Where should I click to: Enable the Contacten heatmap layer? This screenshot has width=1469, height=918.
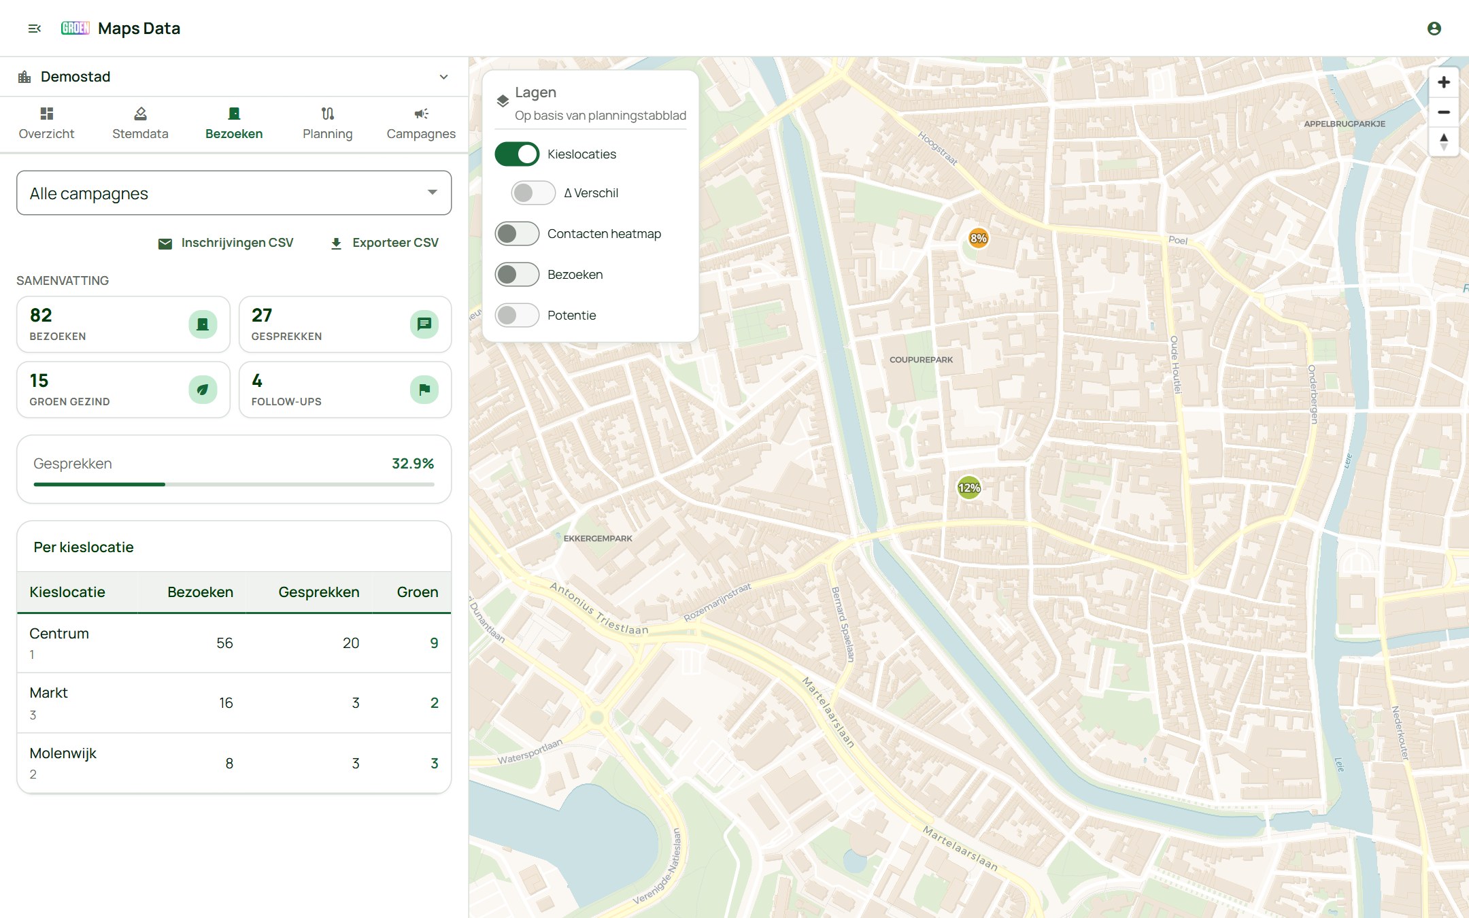tap(517, 234)
